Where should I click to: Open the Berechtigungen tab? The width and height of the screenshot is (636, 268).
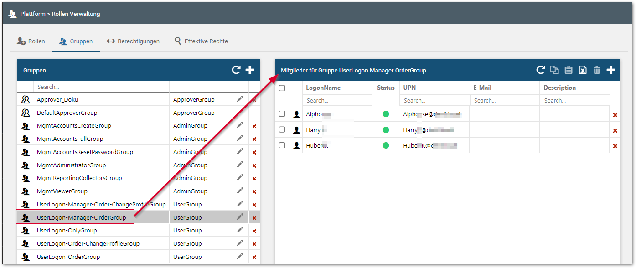(x=133, y=41)
